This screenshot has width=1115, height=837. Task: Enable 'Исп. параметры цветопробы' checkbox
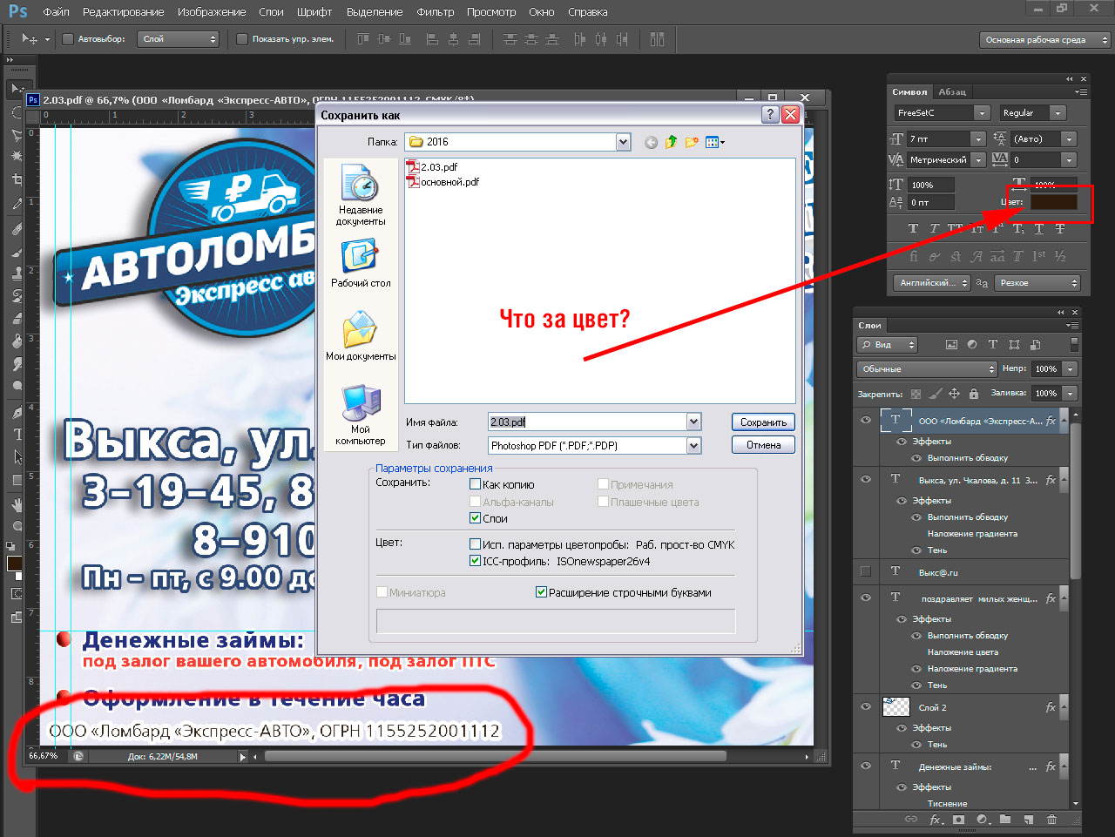tap(476, 544)
